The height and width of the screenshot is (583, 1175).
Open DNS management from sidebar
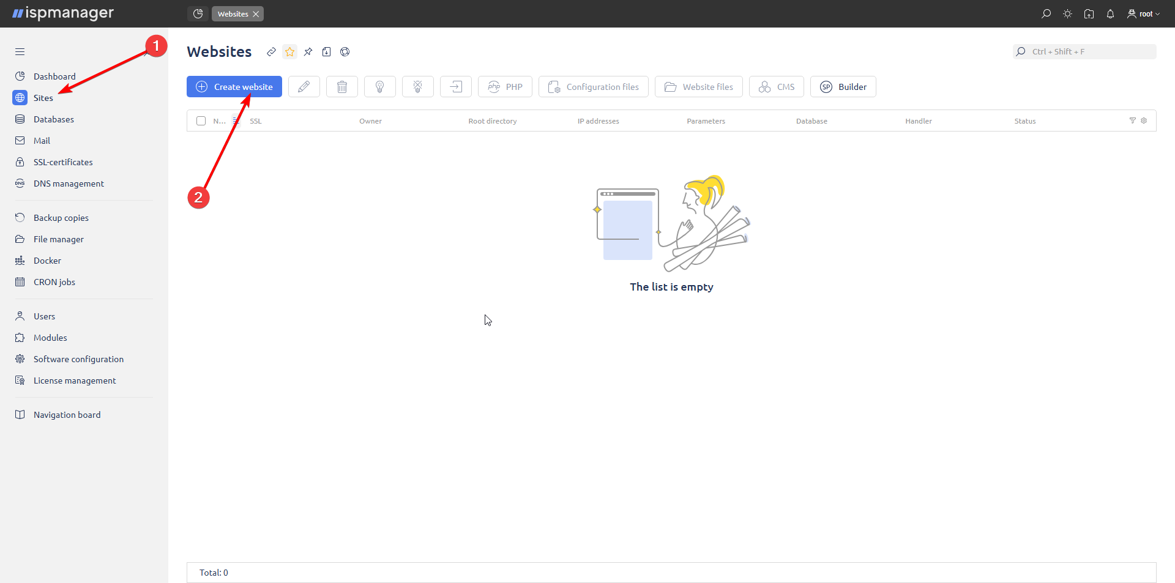69,184
